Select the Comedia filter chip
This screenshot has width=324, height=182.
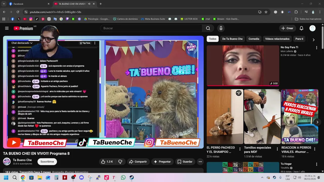coord(254,39)
